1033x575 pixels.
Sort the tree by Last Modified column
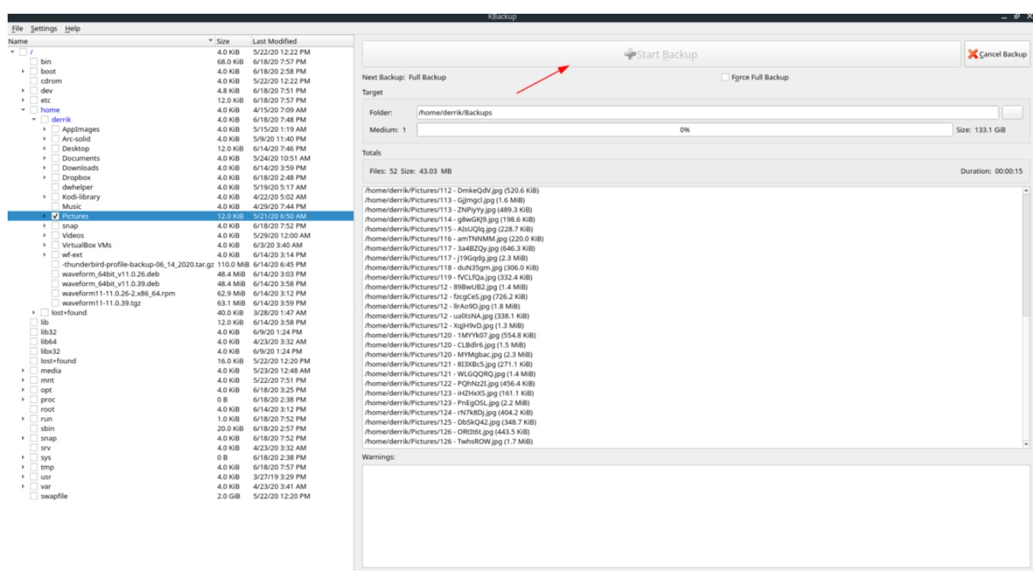pos(275,40)
